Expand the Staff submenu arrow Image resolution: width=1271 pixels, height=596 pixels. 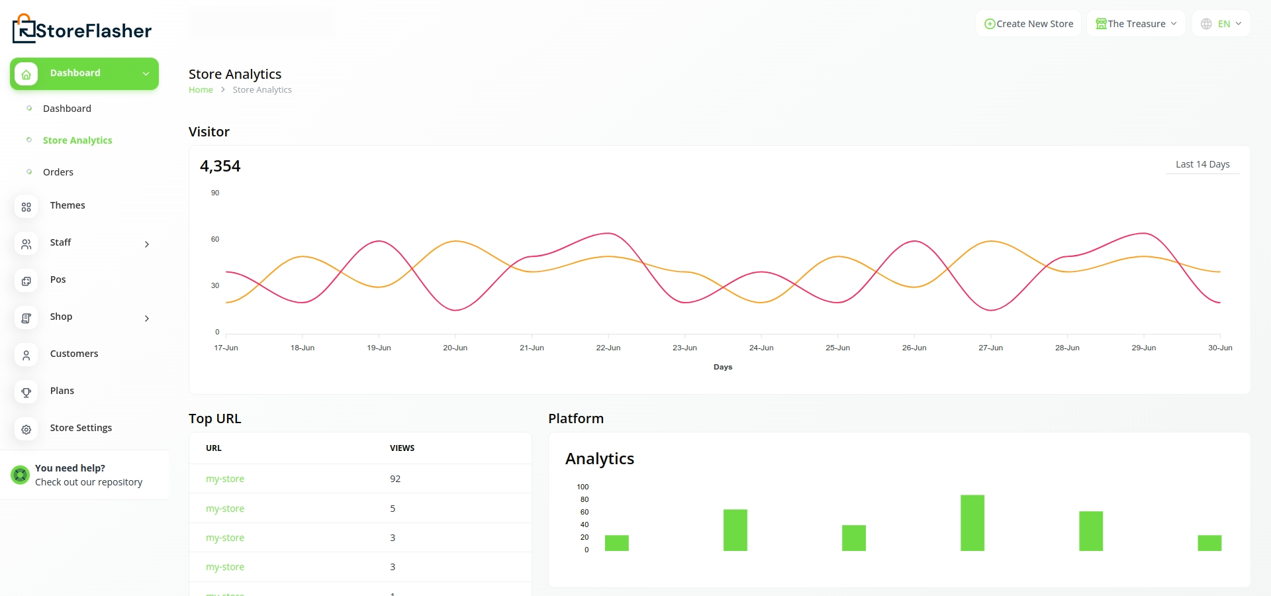point(147,244)
